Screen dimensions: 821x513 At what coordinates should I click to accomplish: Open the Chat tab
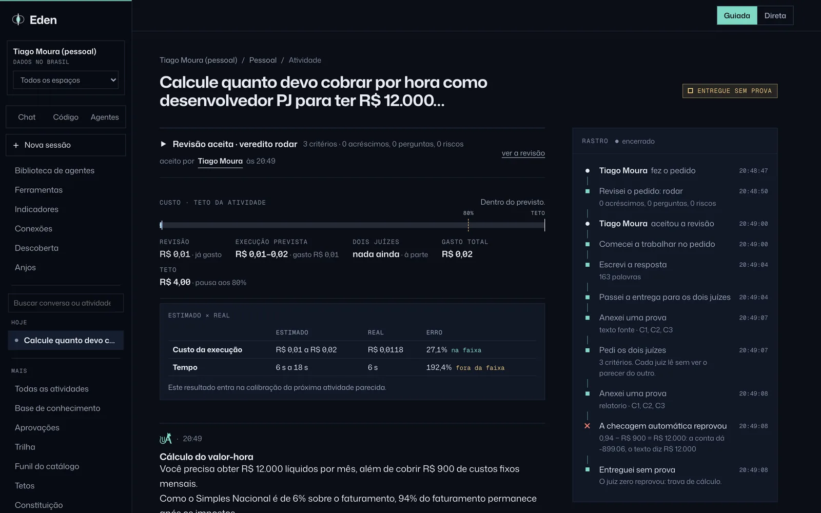[27, 117]
